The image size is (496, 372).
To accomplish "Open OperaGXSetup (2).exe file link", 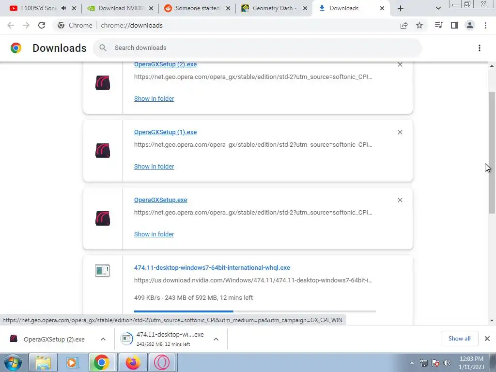I will pos(166,64).
